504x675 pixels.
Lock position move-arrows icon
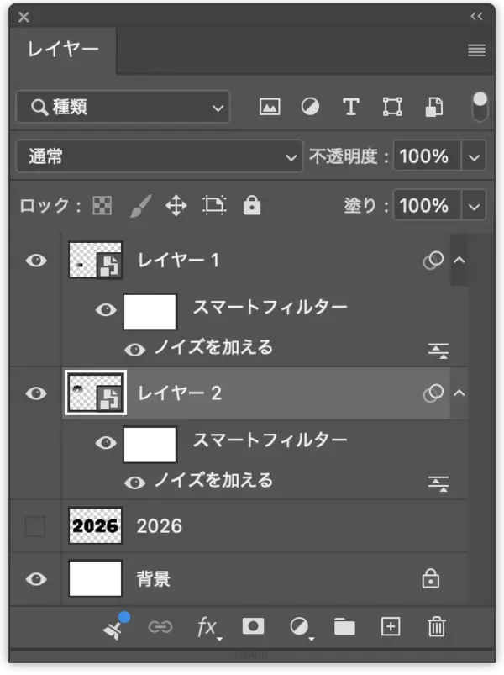176,205
